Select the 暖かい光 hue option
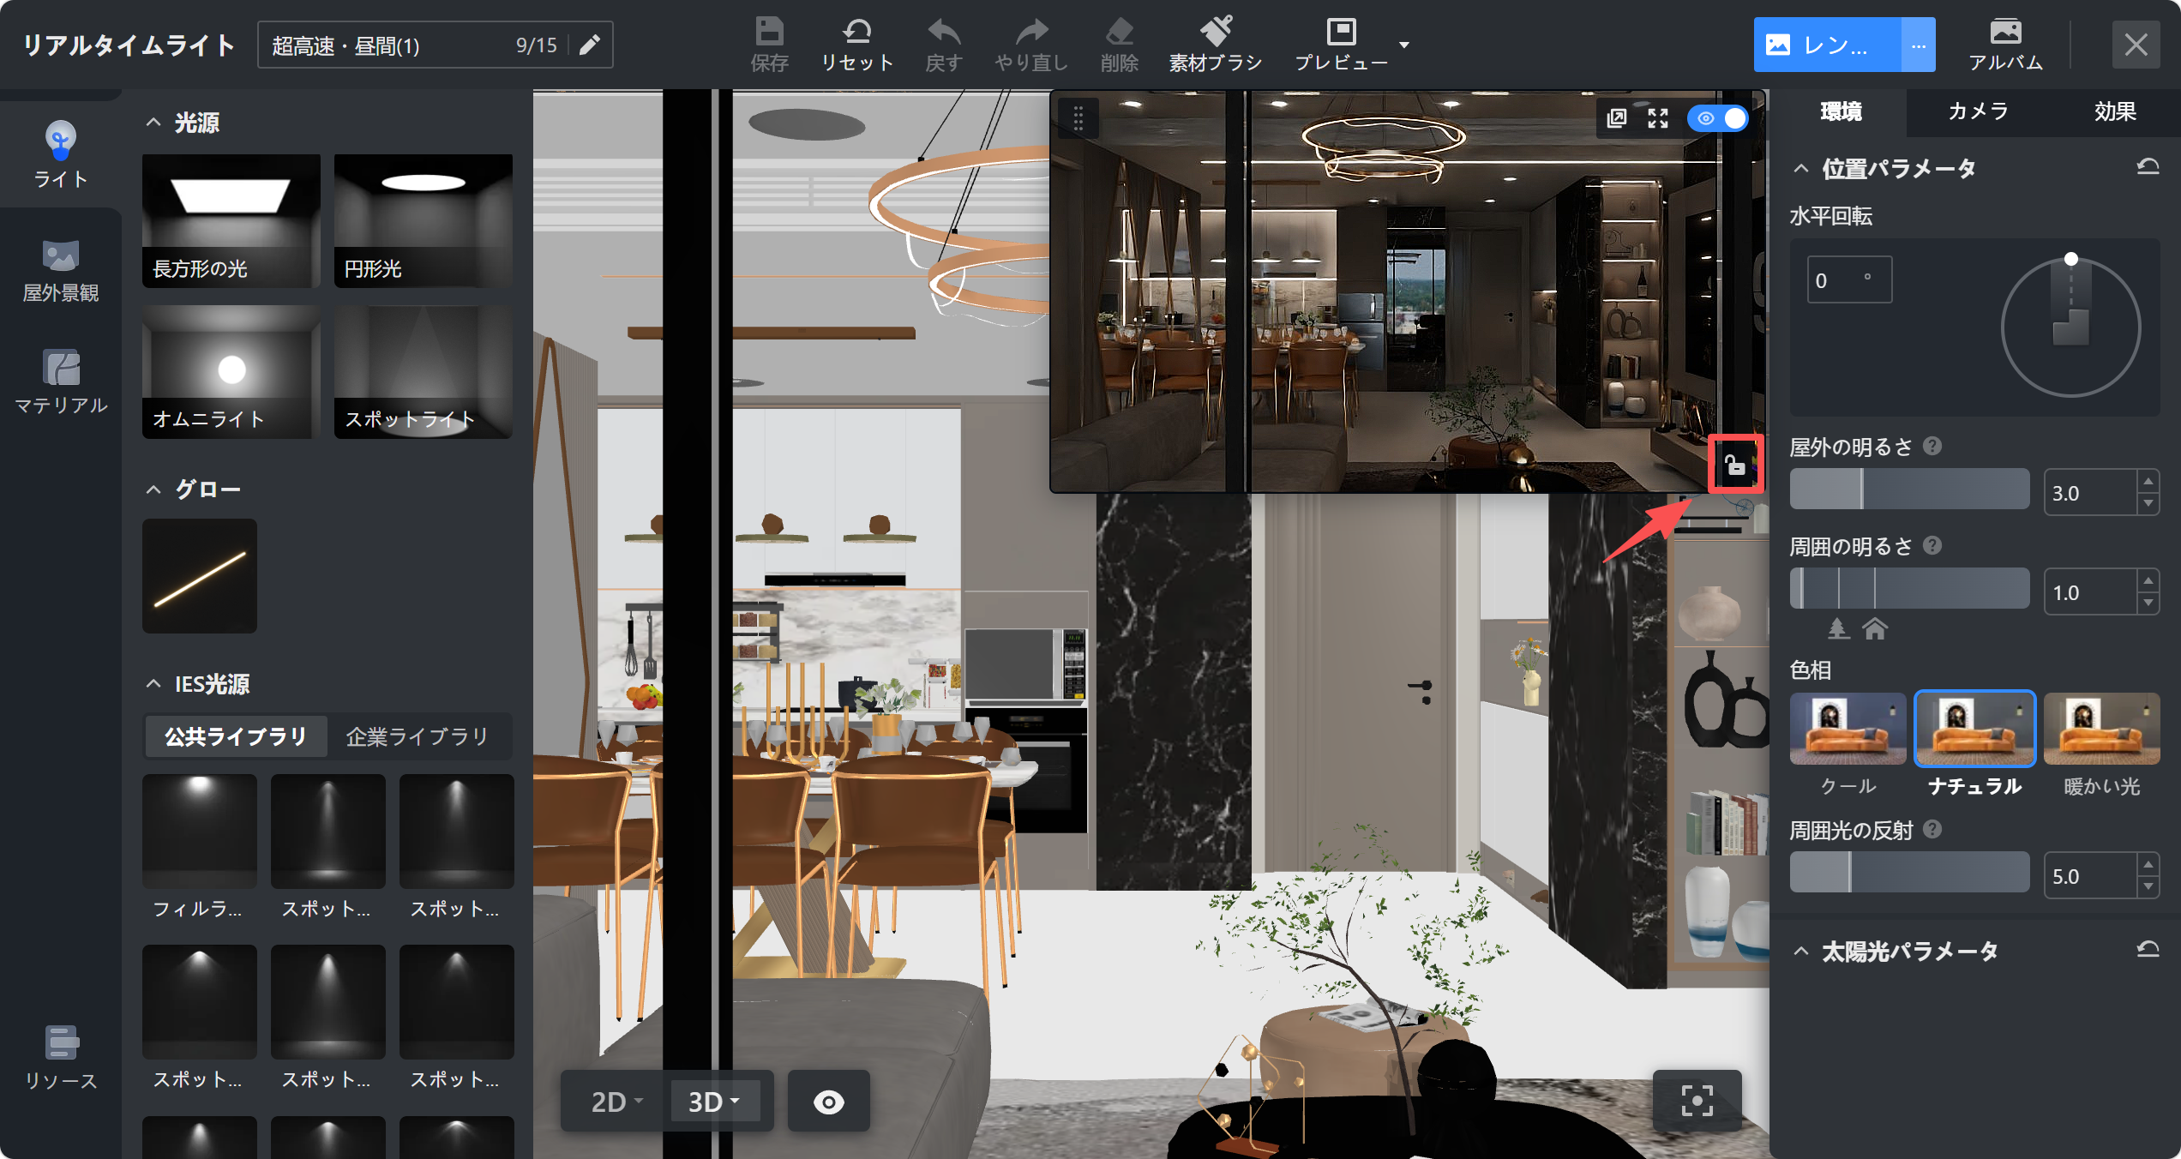 (2101, 745)
